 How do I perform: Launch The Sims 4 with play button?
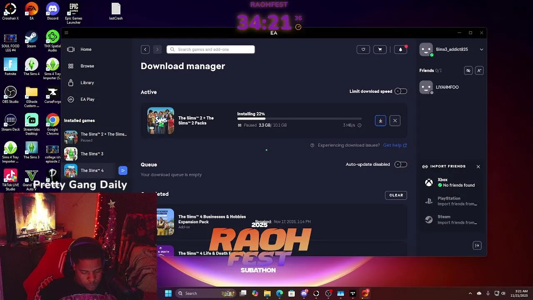(123, 170)
